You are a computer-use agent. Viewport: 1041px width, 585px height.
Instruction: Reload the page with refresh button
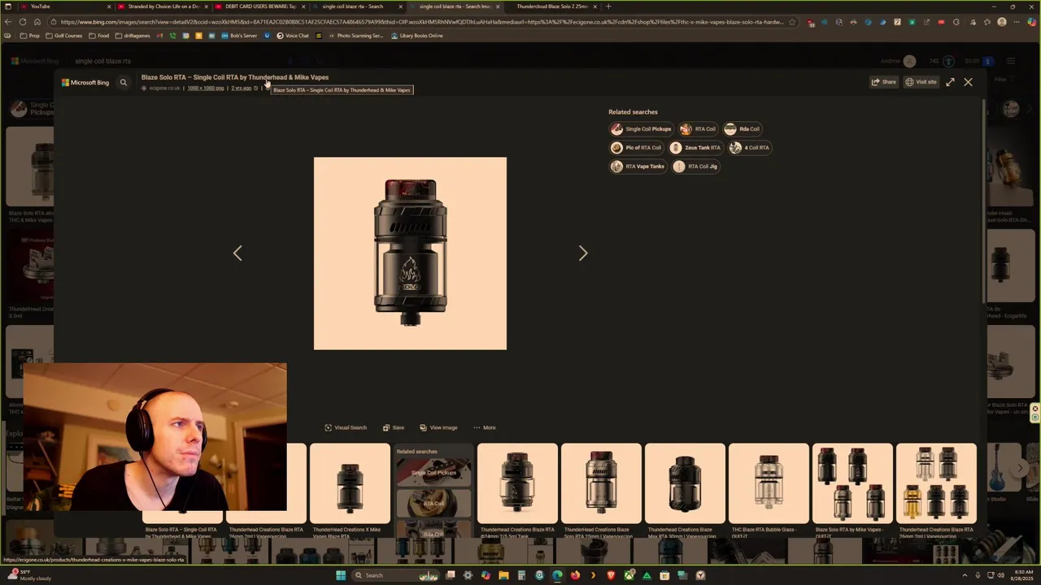coord(23,22)
